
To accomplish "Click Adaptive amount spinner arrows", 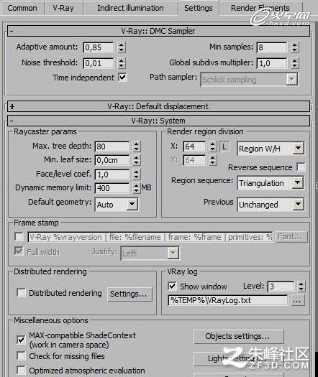I will [x=122, y=47].
